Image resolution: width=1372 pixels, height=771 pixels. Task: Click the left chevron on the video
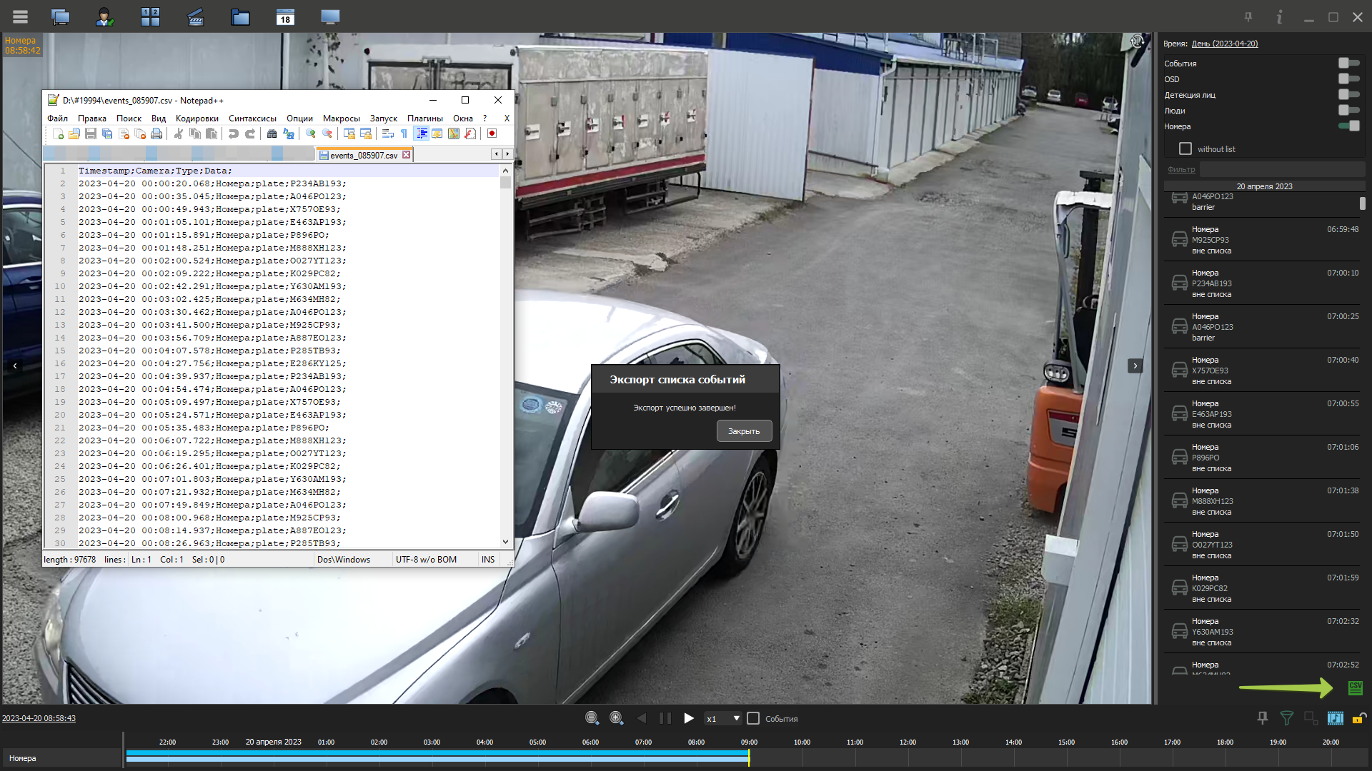(x=15, y=366)
